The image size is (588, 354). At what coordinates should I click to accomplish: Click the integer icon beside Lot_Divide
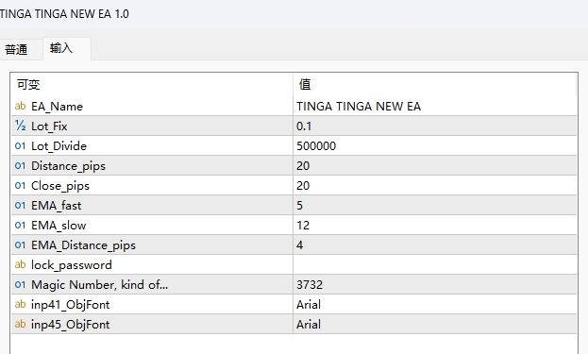coord(20,146)
